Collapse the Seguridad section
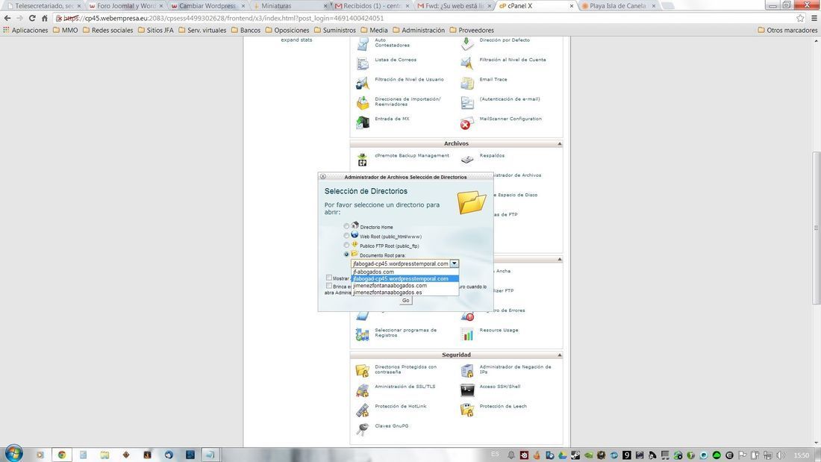Image resolution: width=821 pixels, height=462 pixels. 559,355
